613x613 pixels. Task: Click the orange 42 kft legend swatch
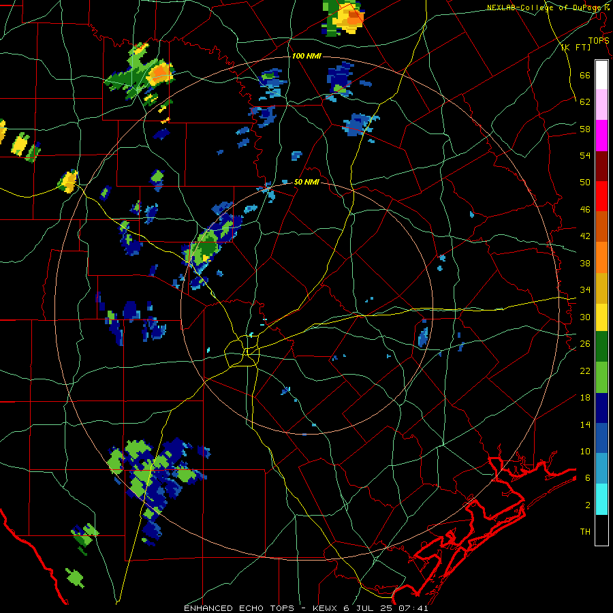coord(601,257)
